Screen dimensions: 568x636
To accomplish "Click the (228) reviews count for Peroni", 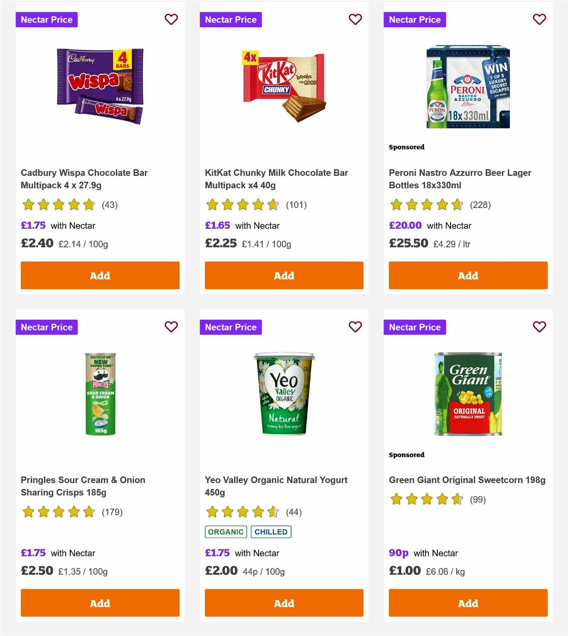I will click(x=480, y=205).
